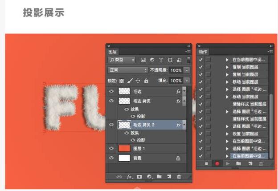Screen dimensions: 278x191
Task: Click fx icon on 毛边 拷贝 layer
Action: point(178,101)
